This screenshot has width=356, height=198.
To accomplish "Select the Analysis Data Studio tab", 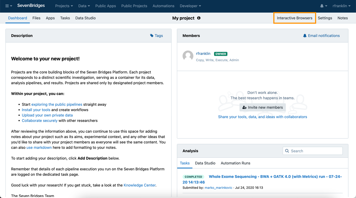I will (205, 163).
